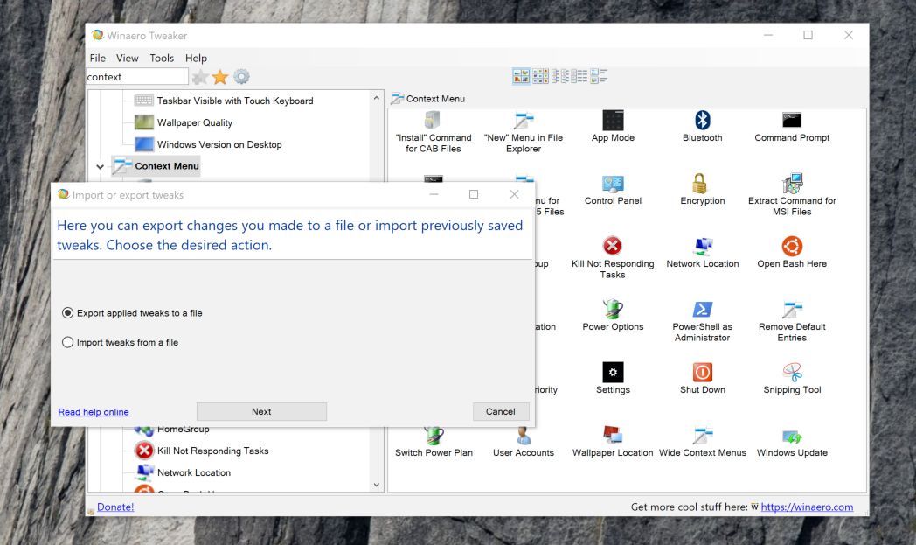Image resolution: width=916 pixels, height=545 pixels.
Task: Open the Settings context menu tweak
Action: [x=613, y=378]
